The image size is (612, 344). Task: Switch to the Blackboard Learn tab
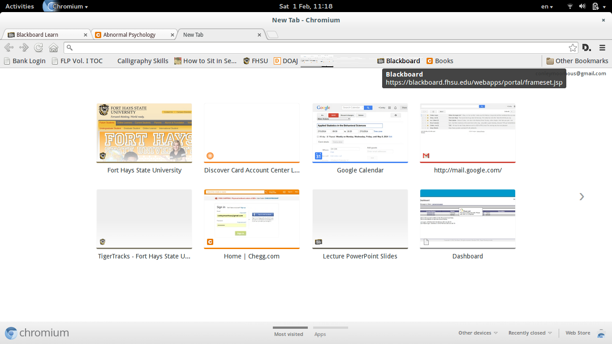click(45, 34)
